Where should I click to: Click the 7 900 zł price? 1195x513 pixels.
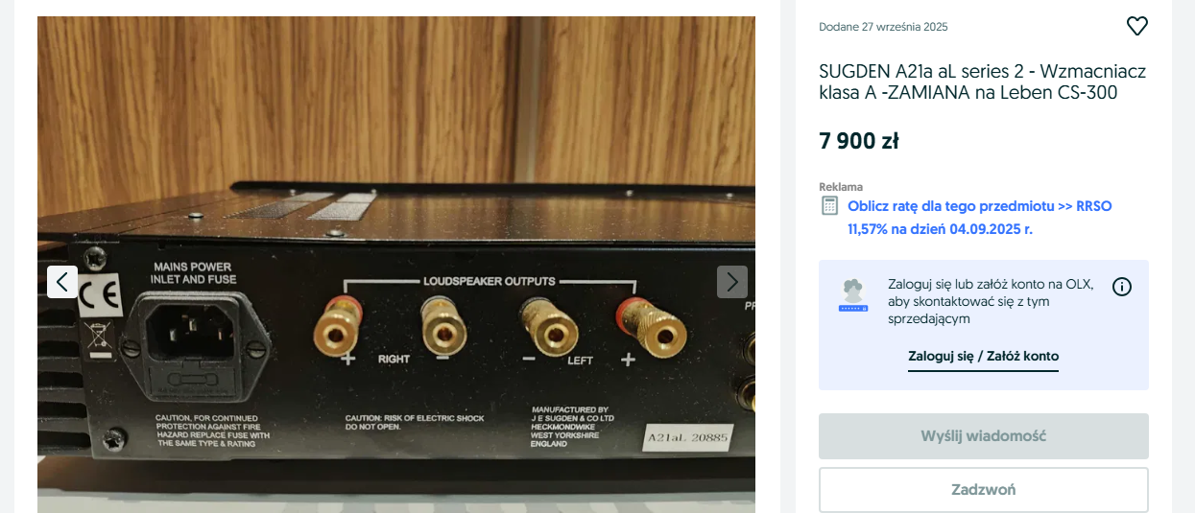click(x=859, y=141)
